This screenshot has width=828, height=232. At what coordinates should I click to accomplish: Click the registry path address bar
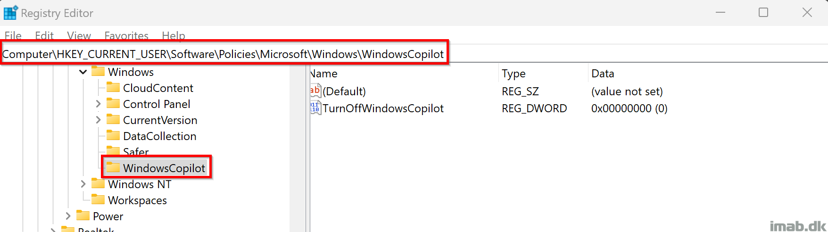pyautogui.click(x=414, y=54)
